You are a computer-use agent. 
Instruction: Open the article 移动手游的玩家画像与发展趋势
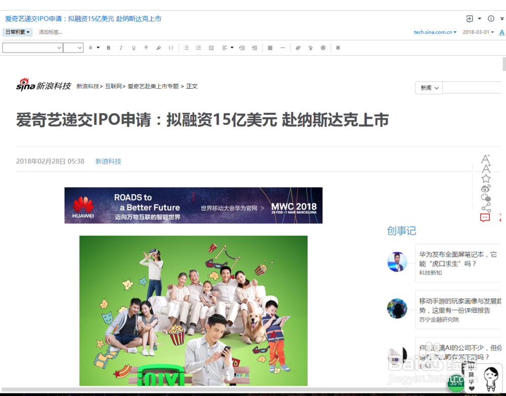(460, 305)
